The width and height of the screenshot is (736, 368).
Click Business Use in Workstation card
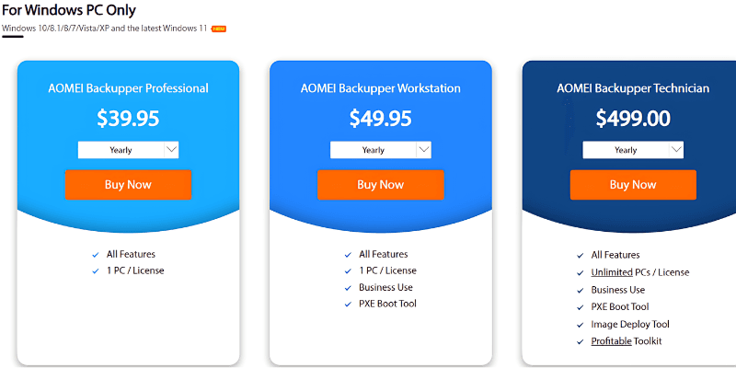pyautogui.click(x=385, y=287)
